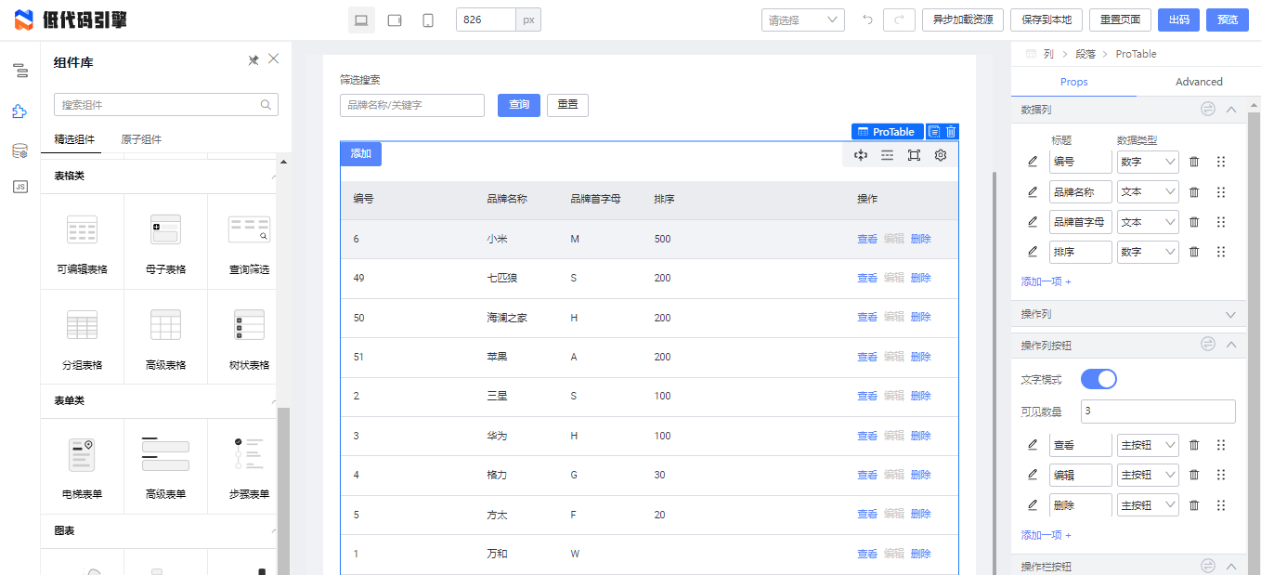Switch canvas to desktop device view
This screenshot has width=1261, height=575.
point(361,20)
